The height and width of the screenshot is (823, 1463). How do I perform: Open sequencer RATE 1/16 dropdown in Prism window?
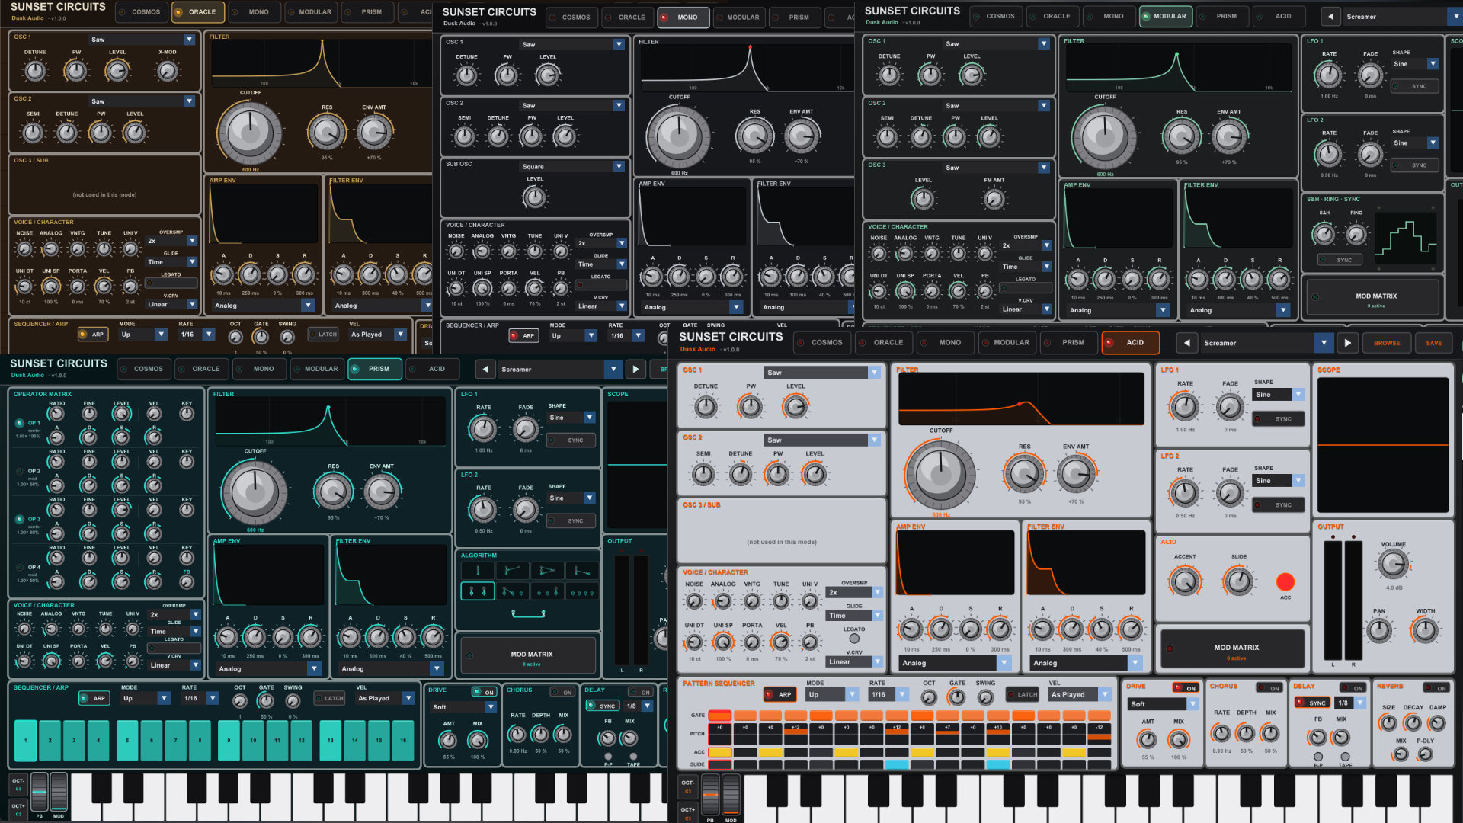tap(202, 698)
